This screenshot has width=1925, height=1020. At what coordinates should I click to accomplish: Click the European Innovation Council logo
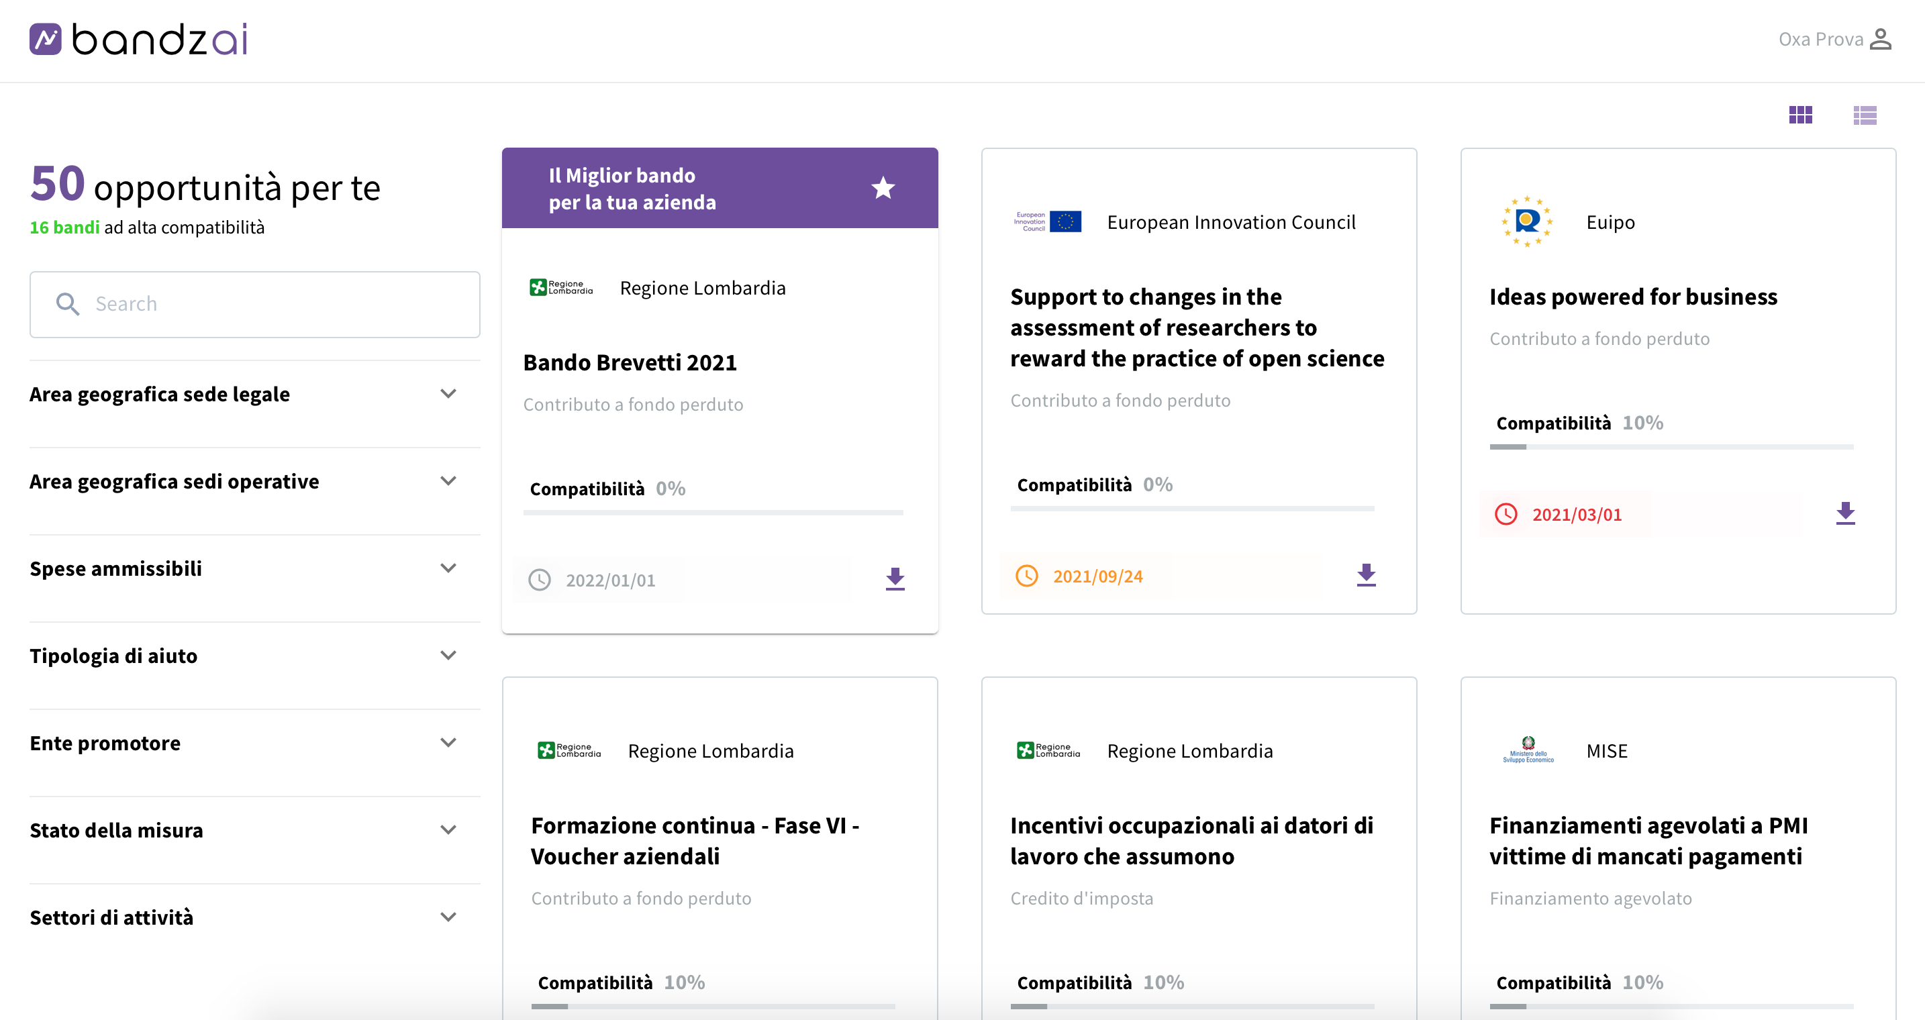(x=1047, y=222)
